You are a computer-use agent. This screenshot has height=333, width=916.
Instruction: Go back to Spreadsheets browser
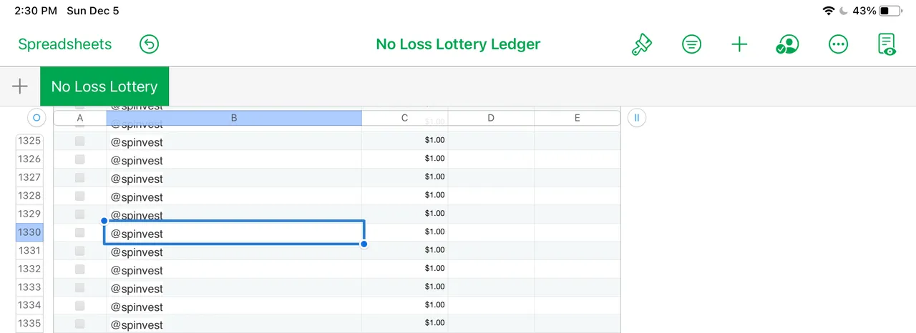click(x=65, y=44)
